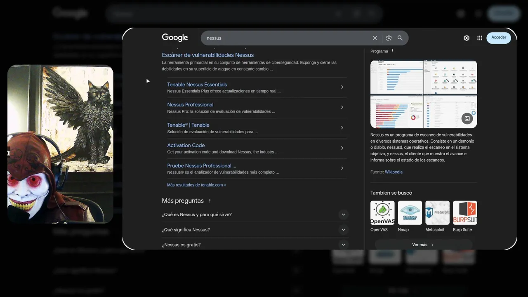Open the three-dot menu beside Más preguntas
Image resolution: width=528 pixels, height=297 pixels.
210,201
